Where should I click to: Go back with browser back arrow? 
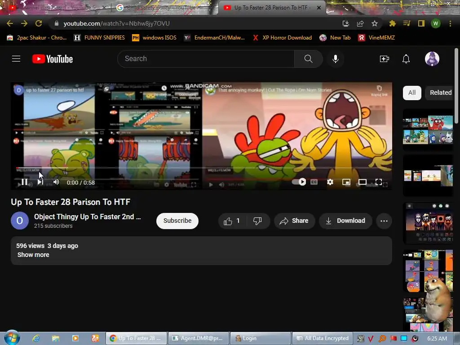click(10, 23)
